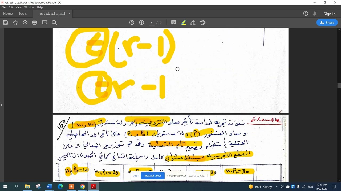Image resolution: width=341 pixels, height=191 pixels.
Task: Open the orange app icon in the taskbar
Action: [71, 187]
